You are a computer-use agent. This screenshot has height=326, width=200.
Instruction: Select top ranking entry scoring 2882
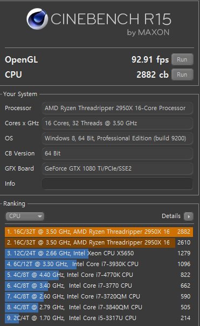(x=99, y=232)
